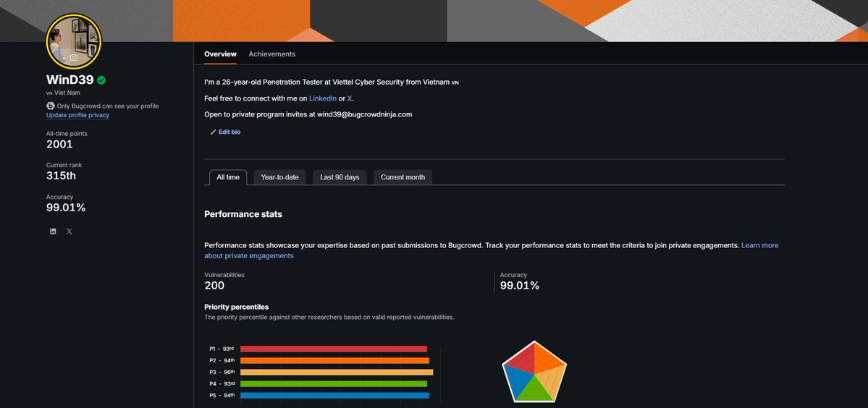Open Update profile privacy link
The height and width of the screenshot is (408, 868).
77,116
